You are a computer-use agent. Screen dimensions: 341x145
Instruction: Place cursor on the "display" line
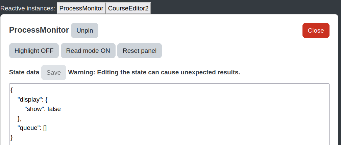click(x=32, y=100)
